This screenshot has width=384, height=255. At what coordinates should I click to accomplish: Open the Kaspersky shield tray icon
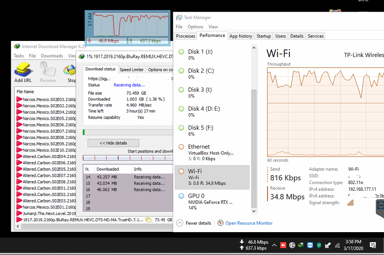click(x=319, y=245)
